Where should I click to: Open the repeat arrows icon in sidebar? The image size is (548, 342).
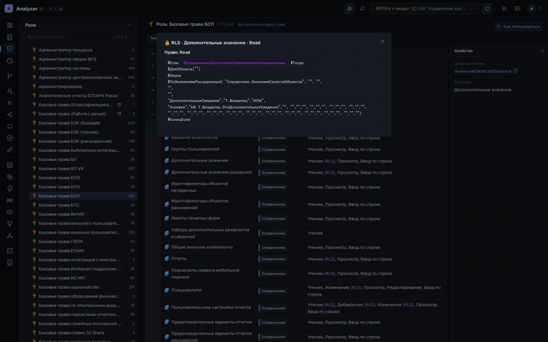[x=10, y=126]
